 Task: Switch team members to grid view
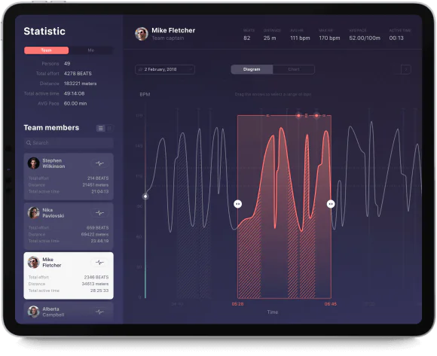pos(109,128)
